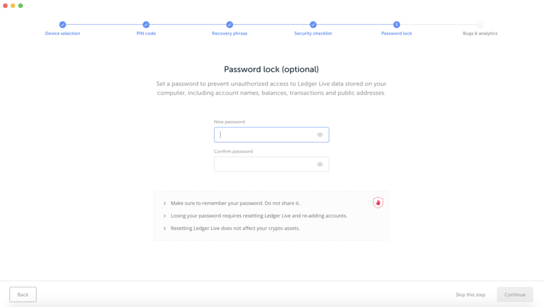This screenshot has height=307, width=544.
Task: Click Skip this step link
Action: tap(471, 294)
